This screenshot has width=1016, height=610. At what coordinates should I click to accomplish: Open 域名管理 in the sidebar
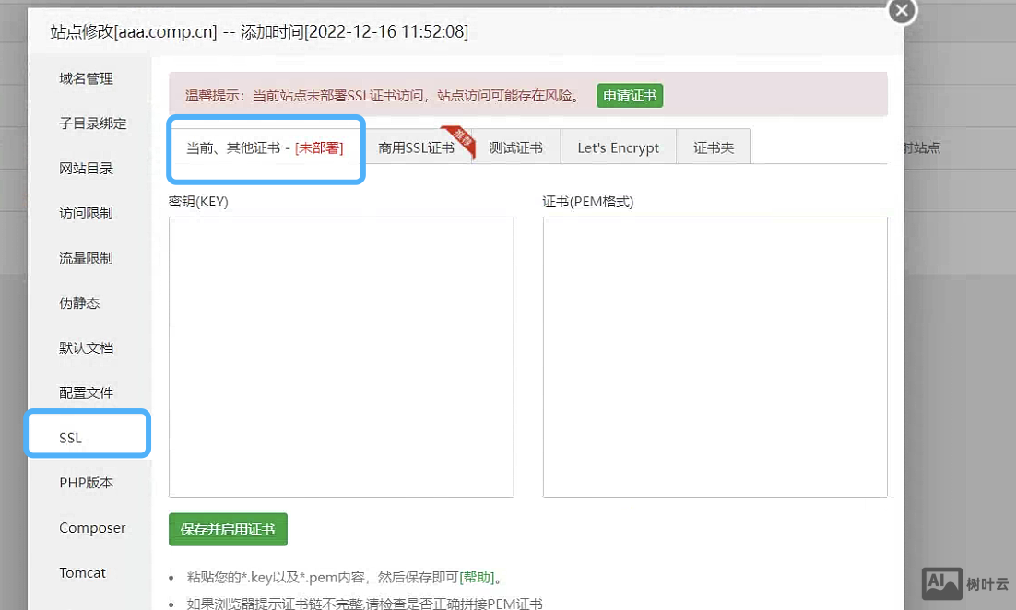(x=87, y=79)
